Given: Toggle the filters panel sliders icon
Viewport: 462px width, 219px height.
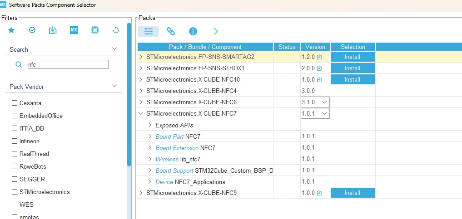Looking at the screenshot, I should (x=148, y=31).
